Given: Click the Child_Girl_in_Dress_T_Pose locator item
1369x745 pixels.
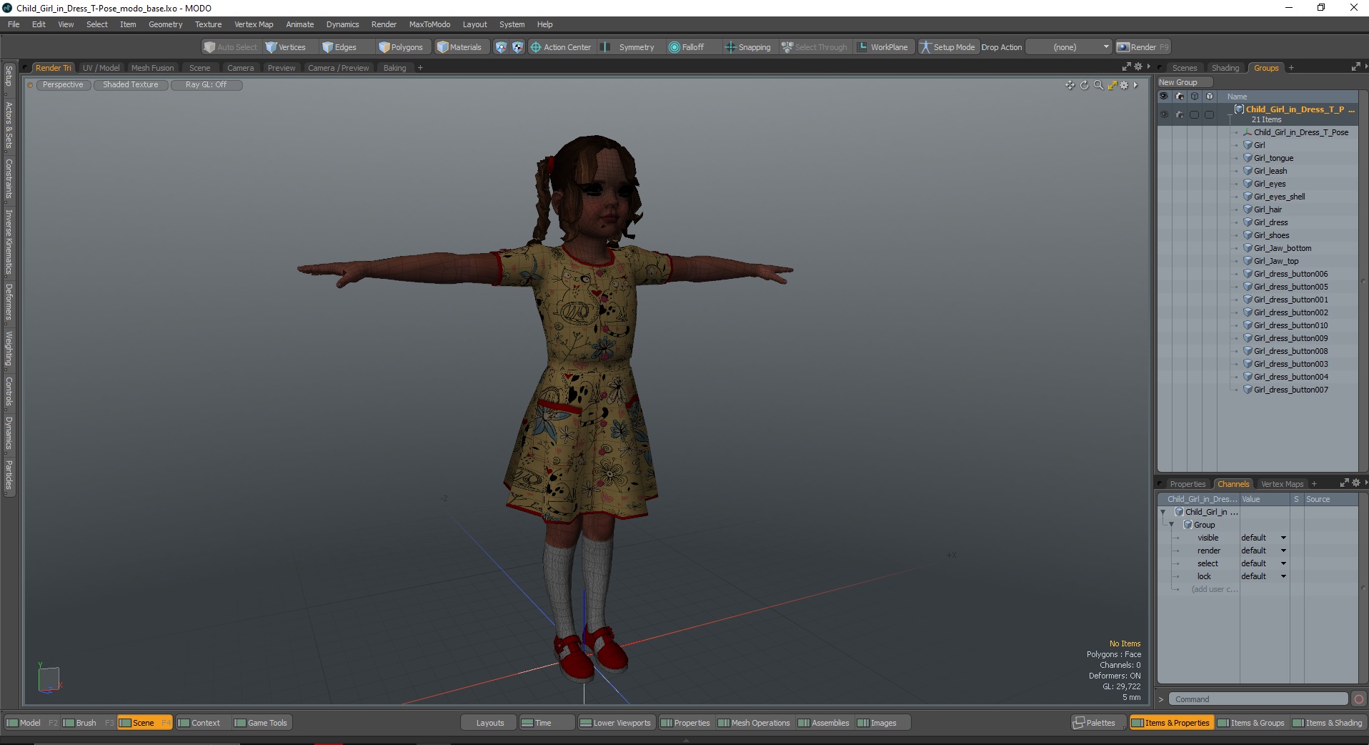Looking at the screenshot, I should coord(1300,132).
